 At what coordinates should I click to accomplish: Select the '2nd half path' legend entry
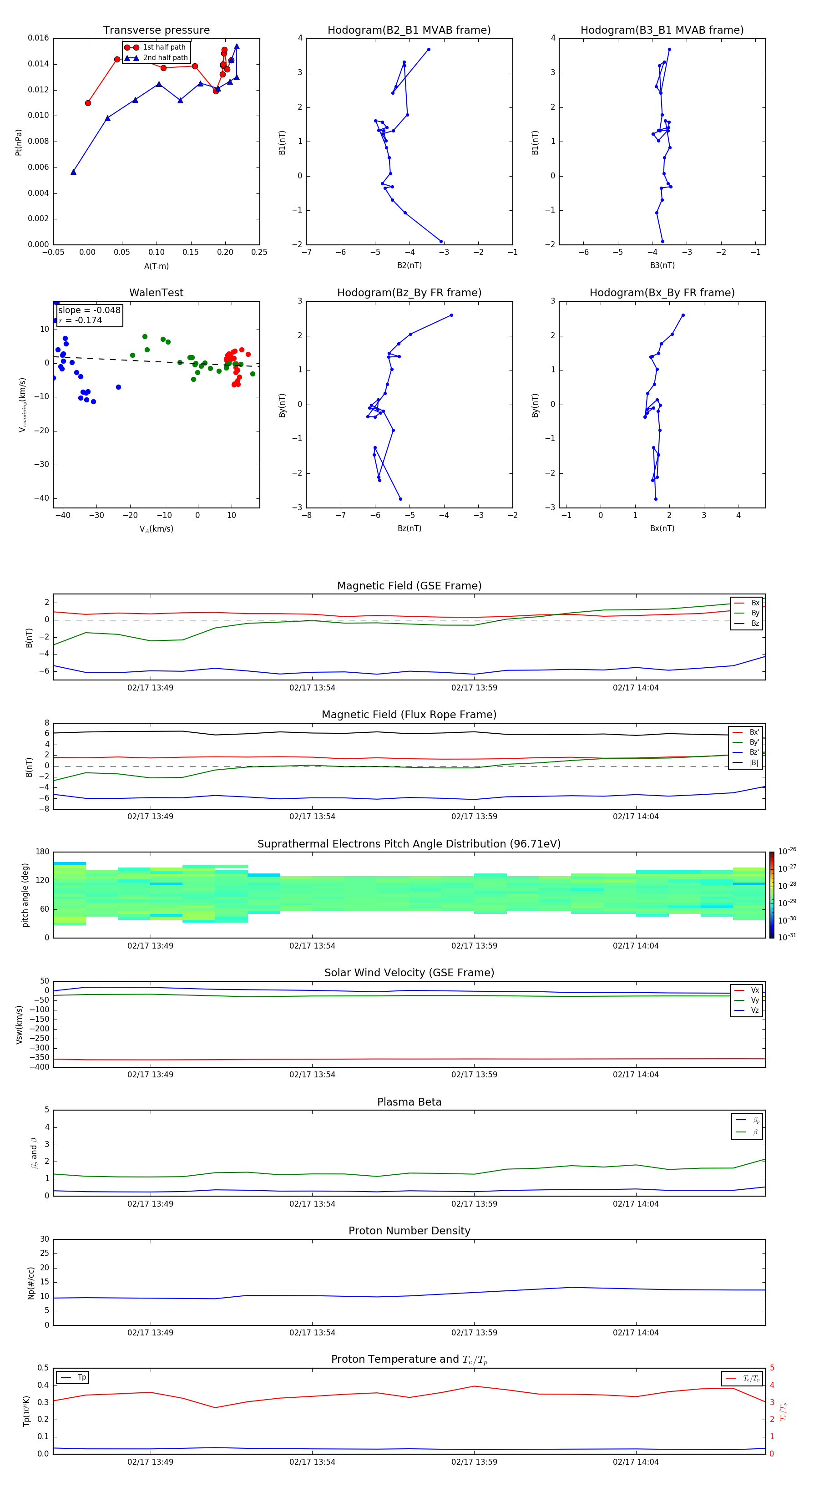156,58
